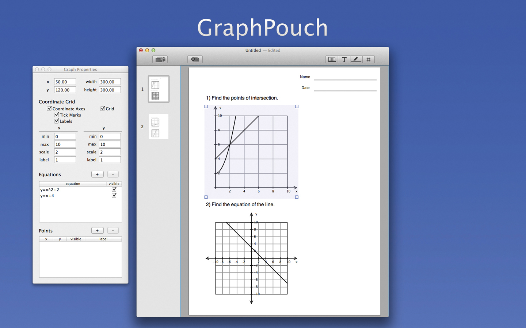Screen dimensions: 526x328
Task: Select the y=x+4 equation row
Action: (x=80, y=196)
